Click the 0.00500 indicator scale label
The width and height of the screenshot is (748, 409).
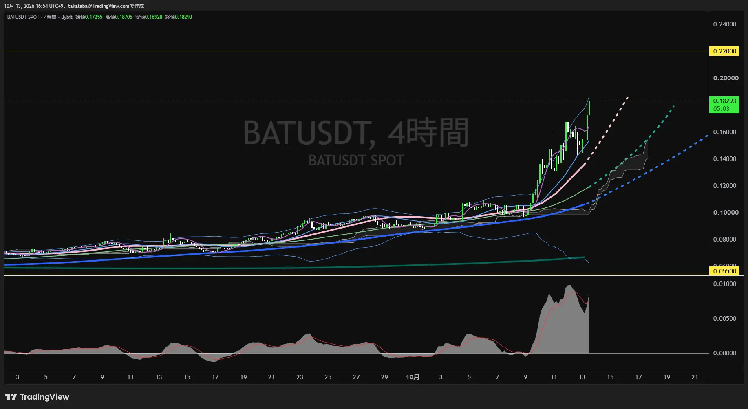724,319
